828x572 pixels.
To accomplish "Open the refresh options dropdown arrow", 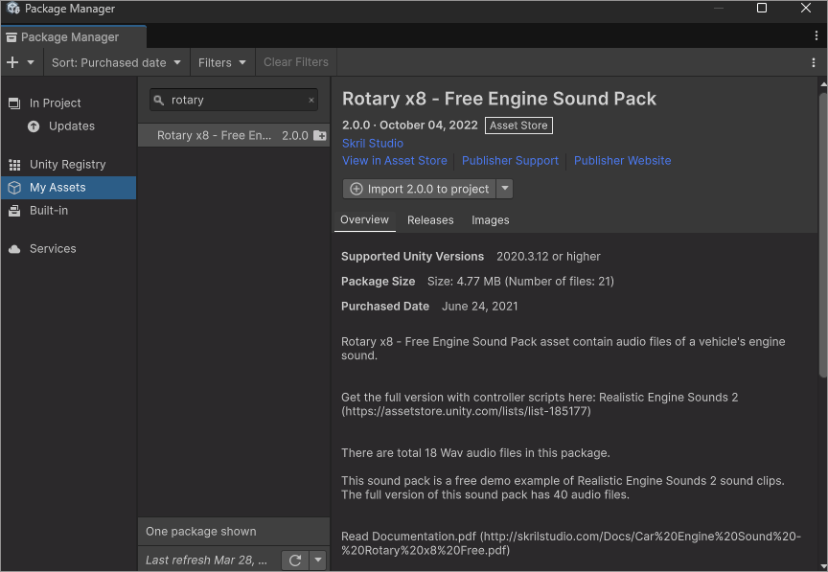I will pos(318,561).
